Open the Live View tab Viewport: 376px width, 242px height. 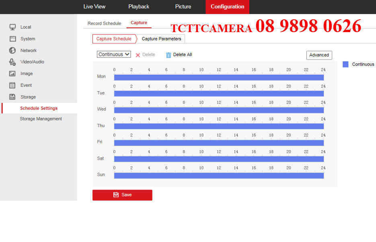94,6
